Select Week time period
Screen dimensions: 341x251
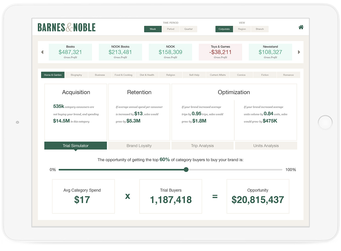153,29
